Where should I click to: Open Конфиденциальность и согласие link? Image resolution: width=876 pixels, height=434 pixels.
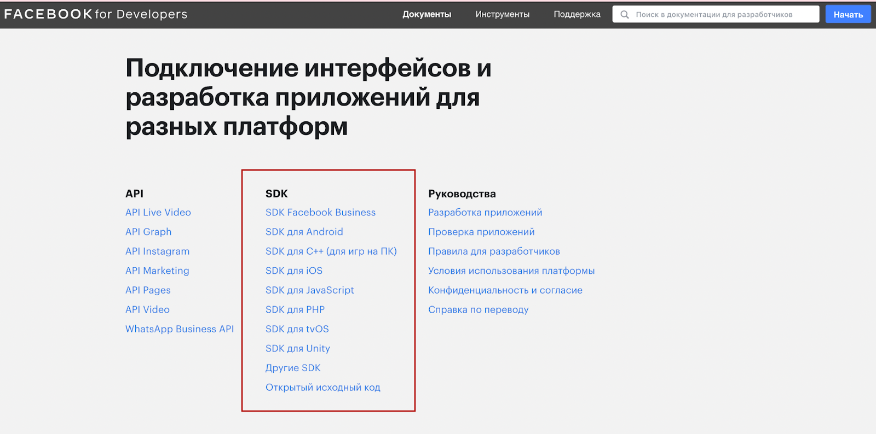point(505,290)
